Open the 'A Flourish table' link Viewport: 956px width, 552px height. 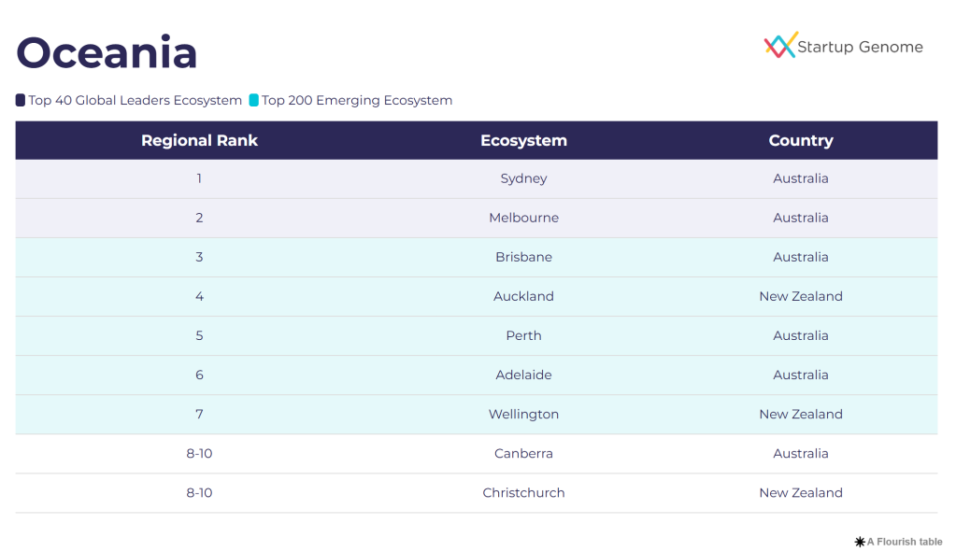click(x=905, y=542)
